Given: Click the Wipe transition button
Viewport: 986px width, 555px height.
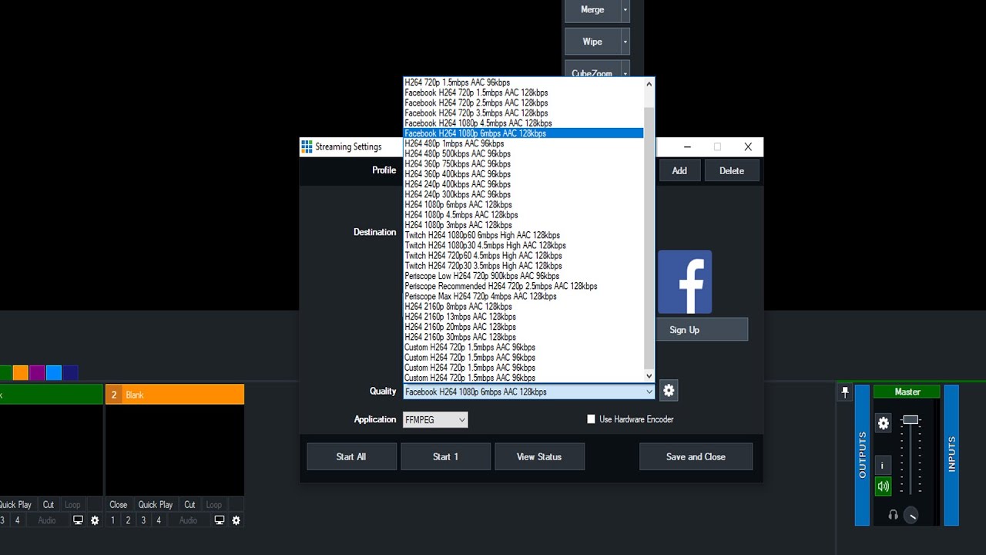Looking at the screenshot, I should [x=592, y=42].
